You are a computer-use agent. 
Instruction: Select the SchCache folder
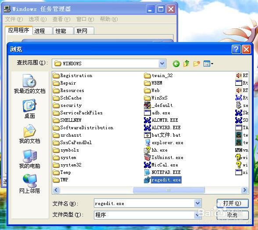[x=67, y=98]
